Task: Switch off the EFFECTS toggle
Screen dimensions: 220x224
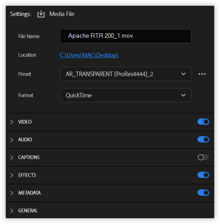Action: tap(203, 175)
